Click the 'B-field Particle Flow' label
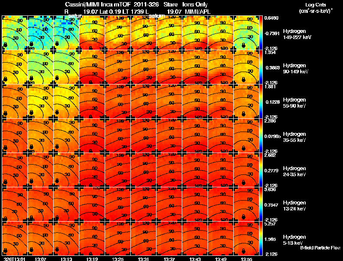Screen dimensions: 343x261 [x=320, y=248]
